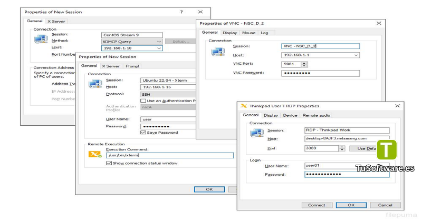This screenshot has height=221, width=422.
Task: Click the Session field containing CentOS Stream 9
Action: pyautogui.click(x=132, y=35)
